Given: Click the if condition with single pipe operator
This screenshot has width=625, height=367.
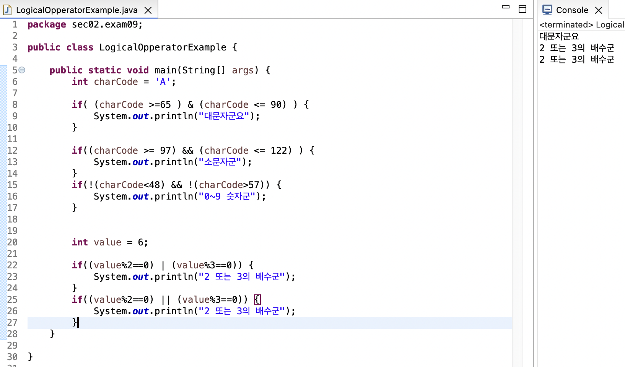Looking at the screenshot, I should pos(163,265).
